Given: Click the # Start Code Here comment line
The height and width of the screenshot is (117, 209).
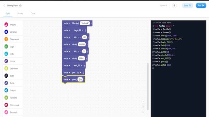Looking at the screenshot, I should (163, 23).
